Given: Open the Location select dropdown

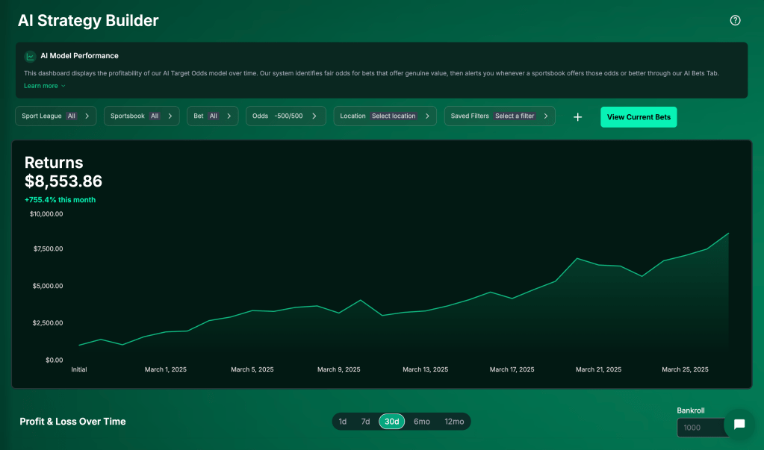Looking at the screenshot, I should 385,116.
